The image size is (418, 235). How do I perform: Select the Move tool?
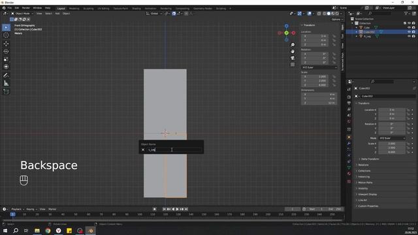[x=6, y=44]
